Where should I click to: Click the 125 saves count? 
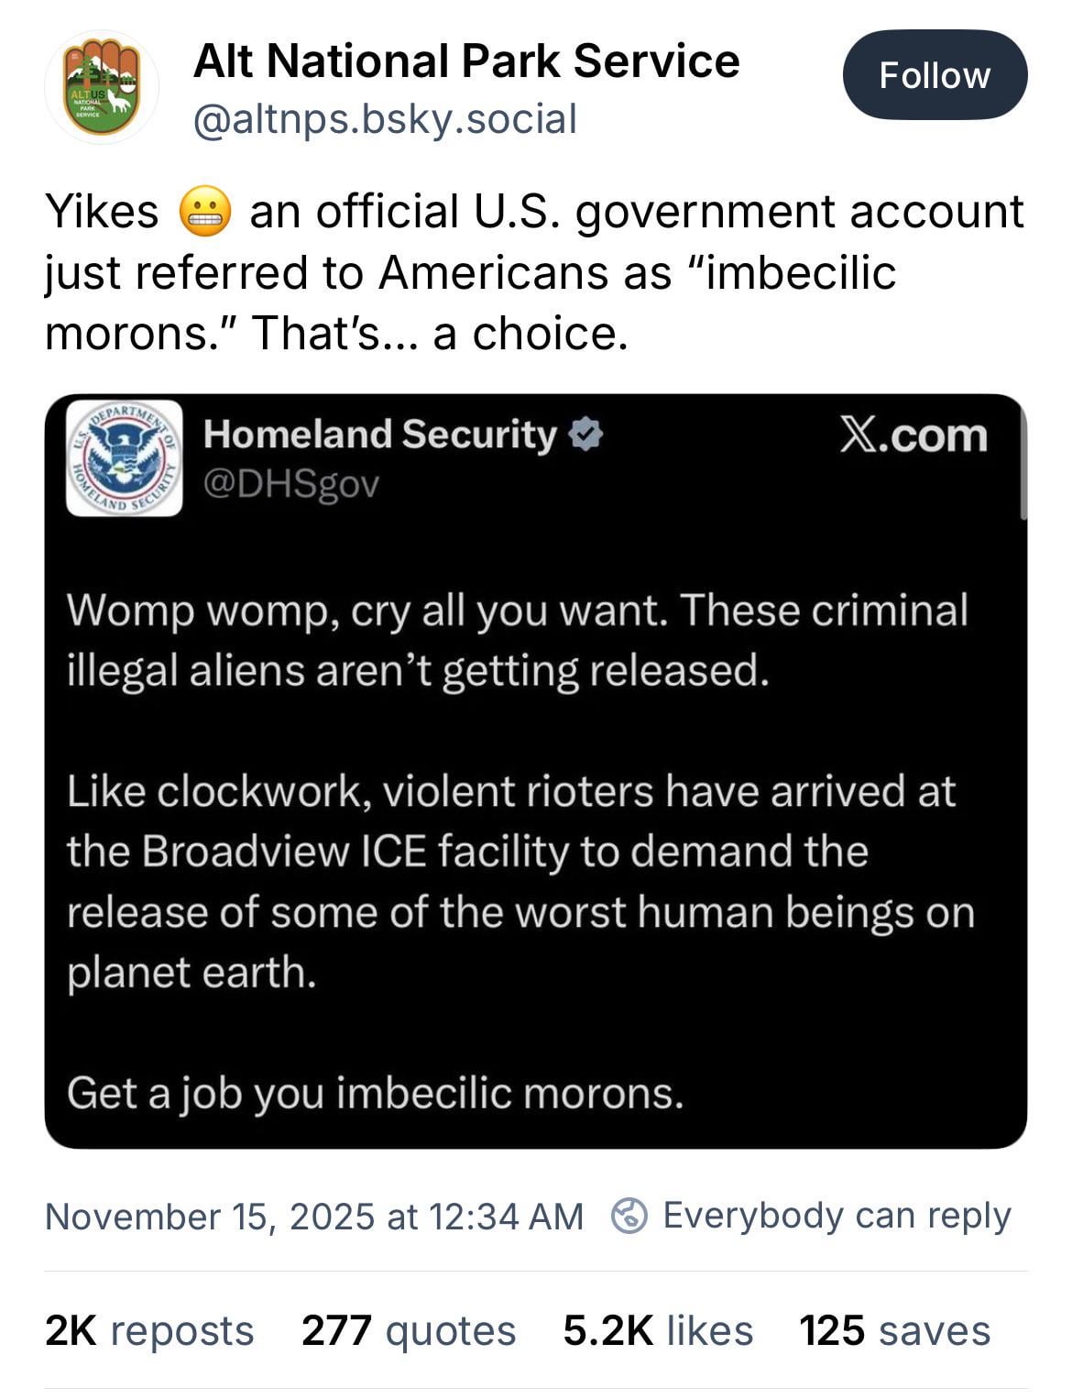(x=894, y=1330)
